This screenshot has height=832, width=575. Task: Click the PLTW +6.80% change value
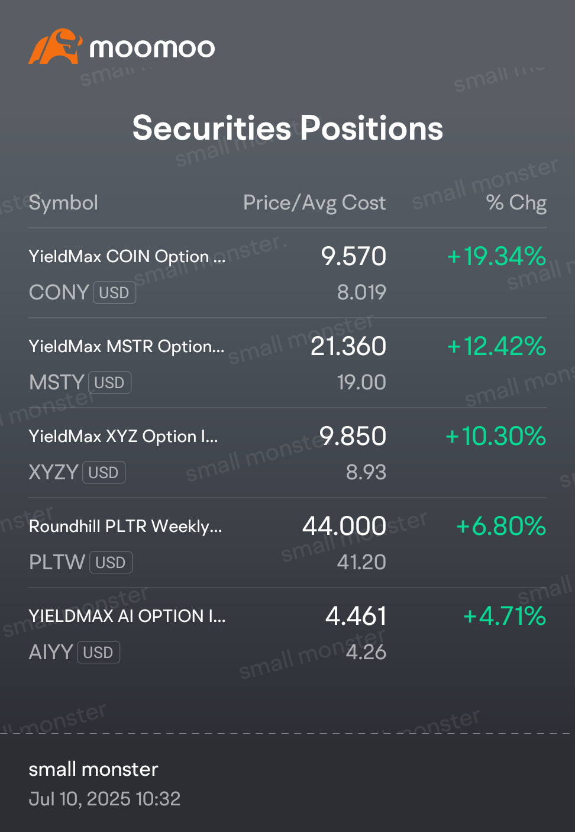pyautogui.click(x=501, y=526)
